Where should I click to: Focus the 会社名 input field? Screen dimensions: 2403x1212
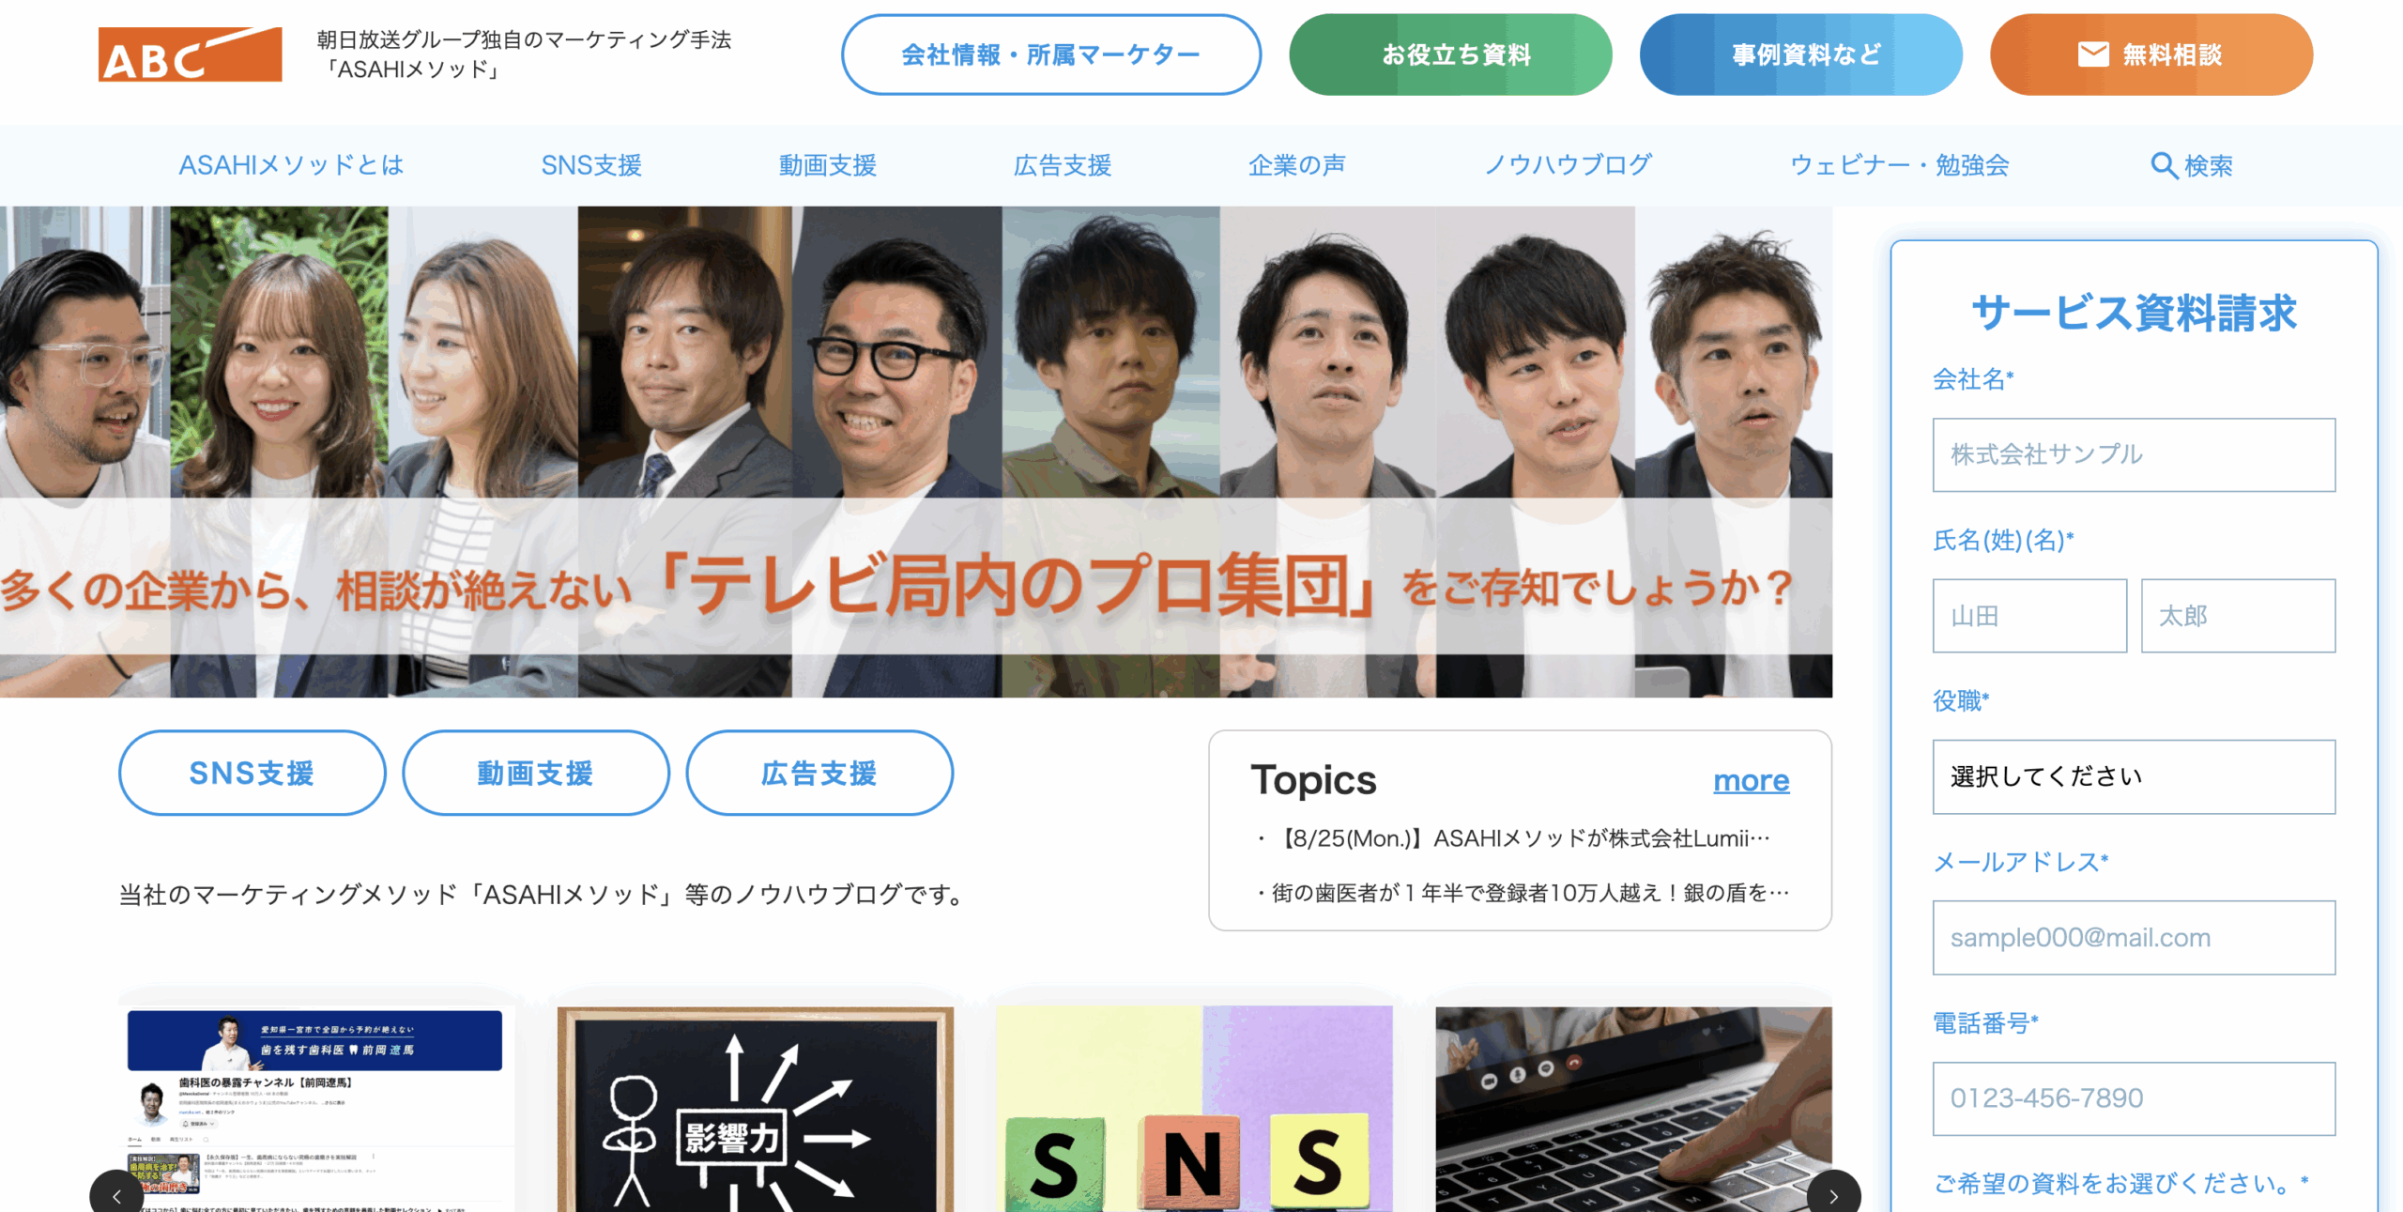(x=2134, y=454)
